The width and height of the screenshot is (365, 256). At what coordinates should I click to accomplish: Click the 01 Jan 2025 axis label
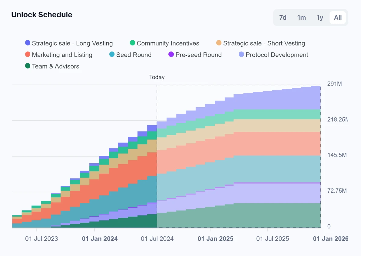[215, 239]
